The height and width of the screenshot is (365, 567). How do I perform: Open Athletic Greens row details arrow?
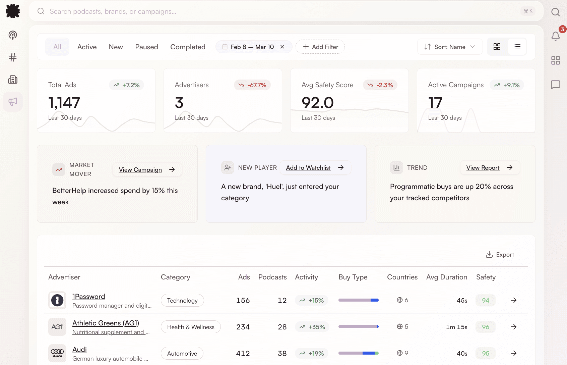pyautogui.click(x=514, y=327)
